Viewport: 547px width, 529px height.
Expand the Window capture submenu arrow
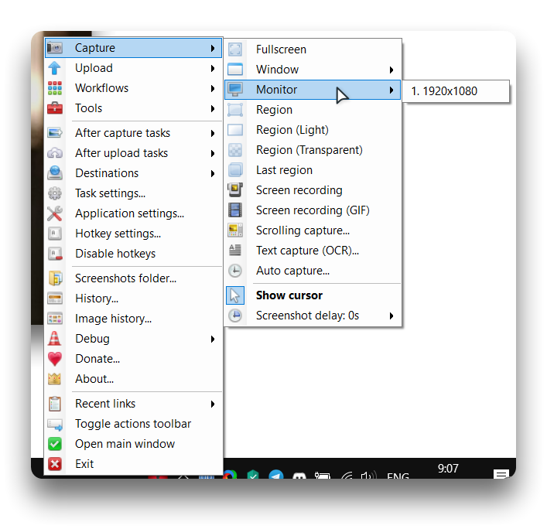click(391, 70)
